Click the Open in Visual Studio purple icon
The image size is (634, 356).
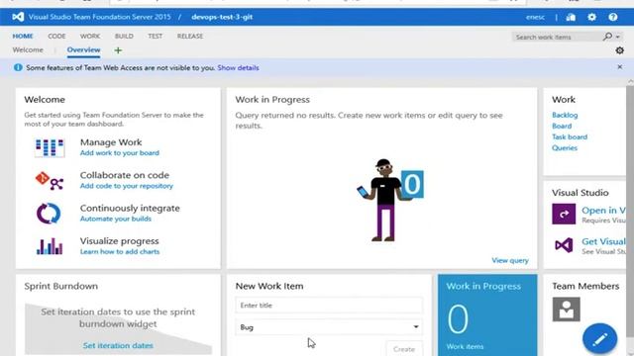click(564, 214)
